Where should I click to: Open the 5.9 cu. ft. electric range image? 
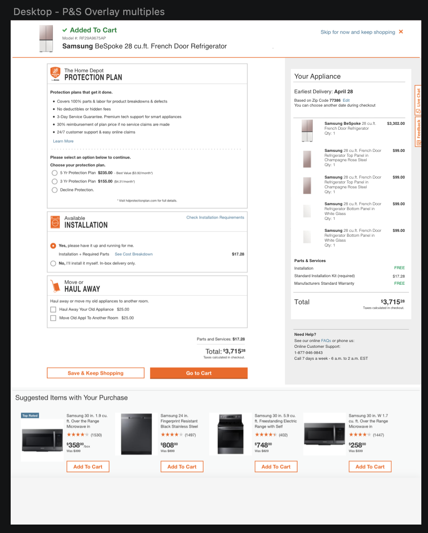point(230,434)
